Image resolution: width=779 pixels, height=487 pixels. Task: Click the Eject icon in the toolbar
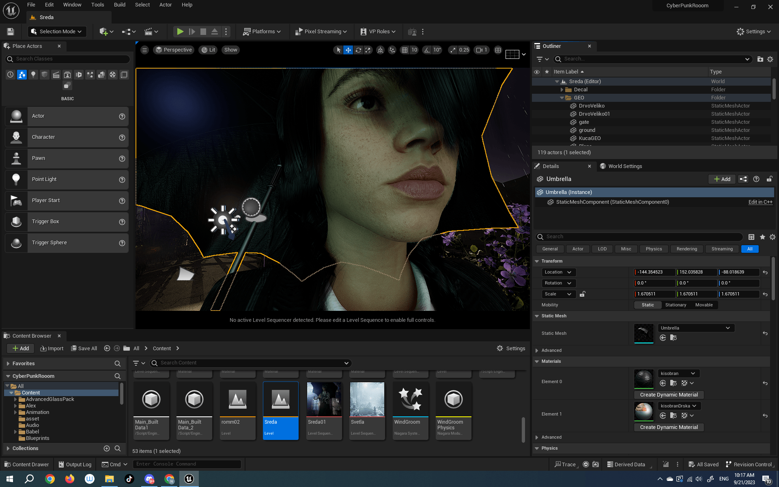click(x=215, y=32)
